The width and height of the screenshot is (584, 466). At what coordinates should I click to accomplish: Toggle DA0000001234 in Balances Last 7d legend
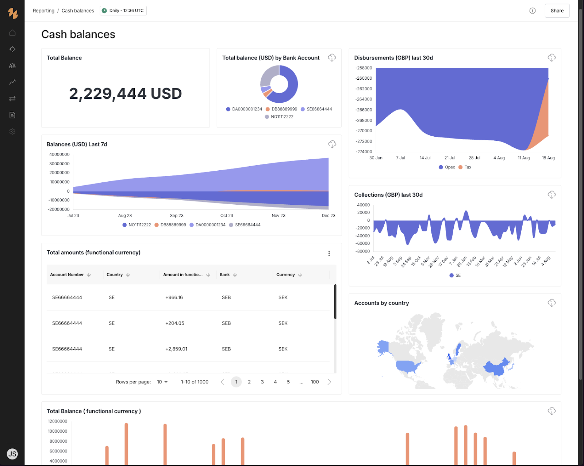coord(207,225)
